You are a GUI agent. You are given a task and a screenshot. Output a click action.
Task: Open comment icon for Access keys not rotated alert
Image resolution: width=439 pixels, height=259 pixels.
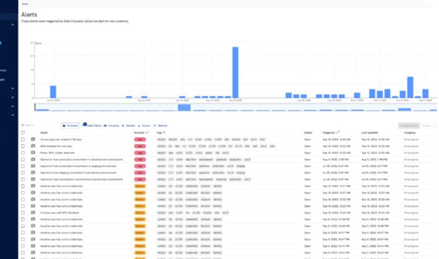pyautogui.click(x=33, y=139)
